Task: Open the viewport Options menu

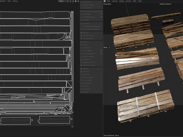Action: pyautogui.click(x=128, y=1)
